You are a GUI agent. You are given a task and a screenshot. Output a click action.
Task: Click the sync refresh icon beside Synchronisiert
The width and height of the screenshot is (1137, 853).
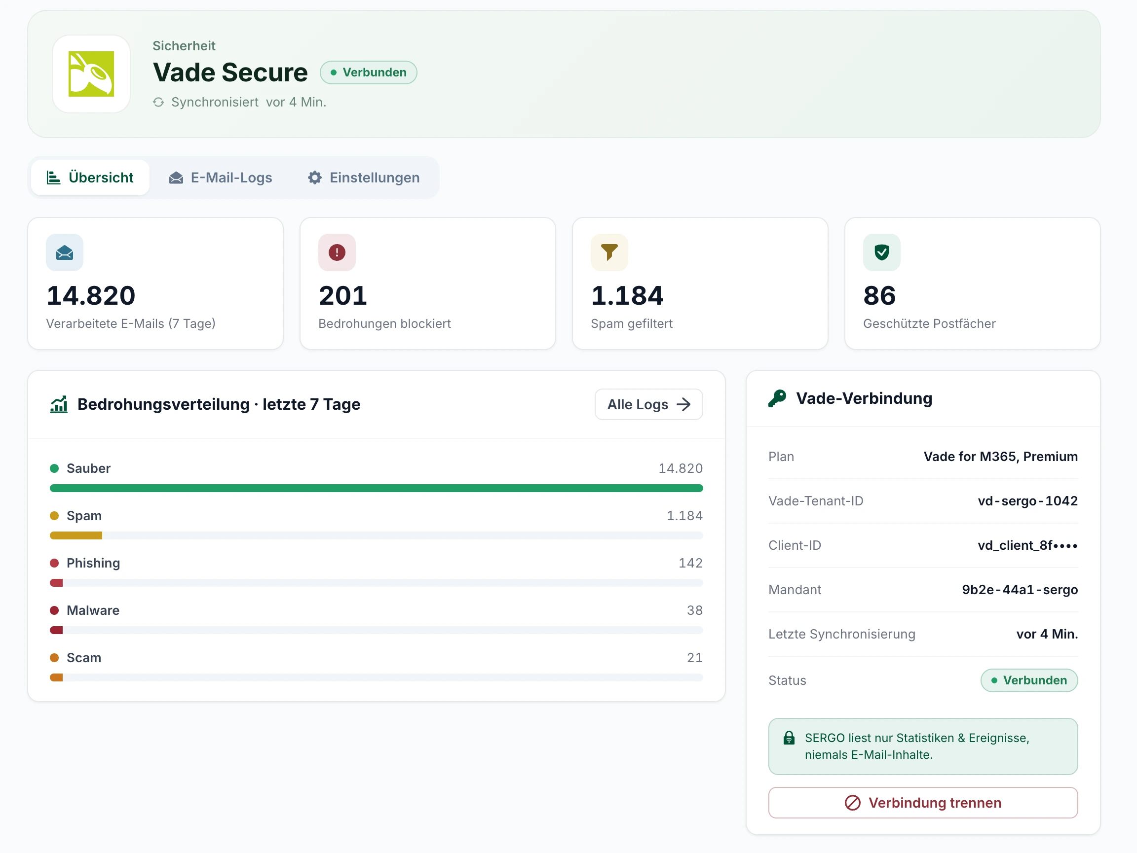(158, 102)
